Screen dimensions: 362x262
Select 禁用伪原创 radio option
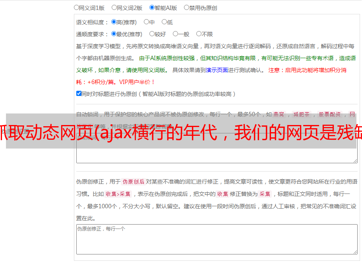[x=186, y=8]
